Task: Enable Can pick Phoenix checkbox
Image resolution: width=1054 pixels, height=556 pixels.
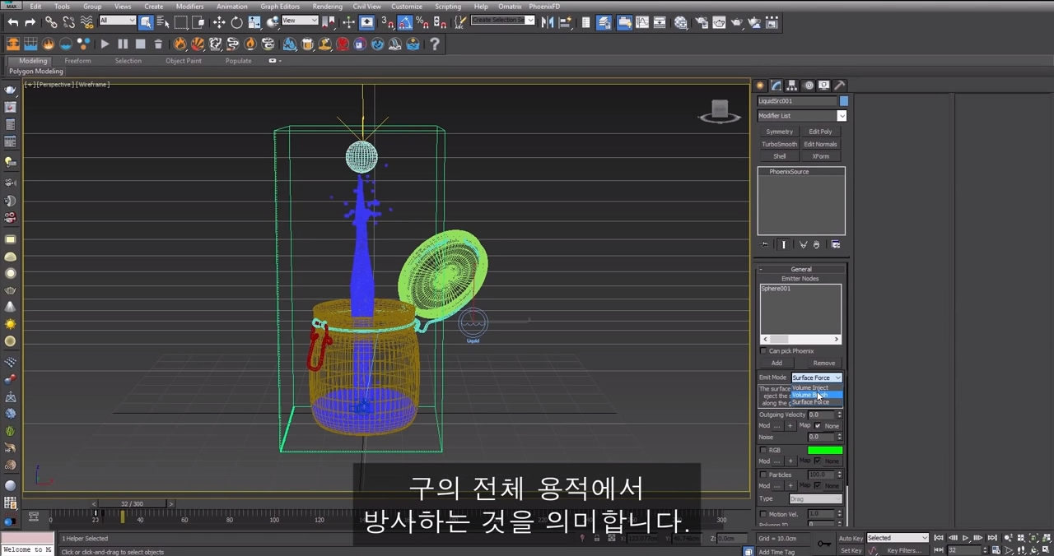Action: pyautogui.click(x=763, y=351)
